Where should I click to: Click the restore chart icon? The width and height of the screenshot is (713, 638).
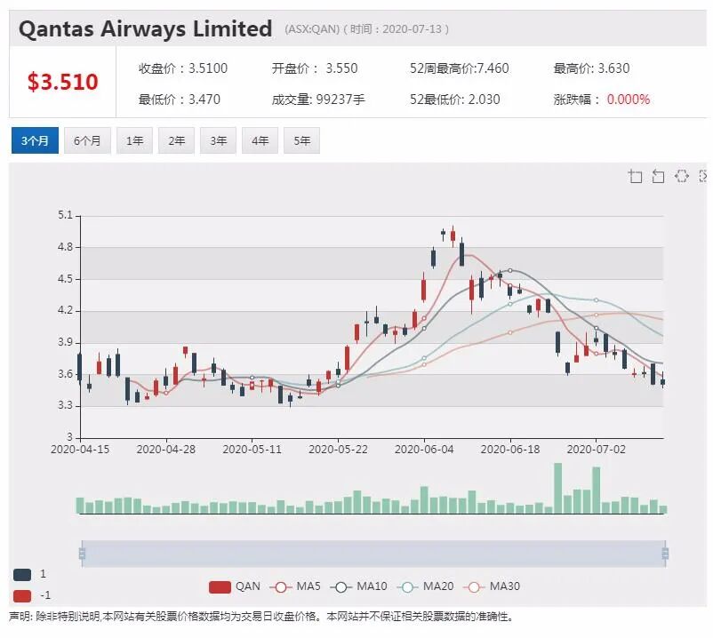pos(681,176)
